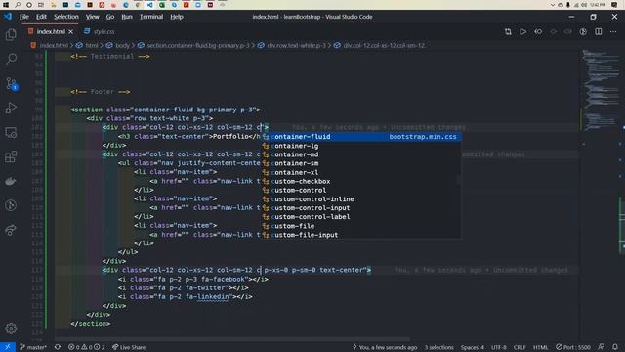
Task: Click UTF-8 encoding in status bar
Action: (499, 347)
